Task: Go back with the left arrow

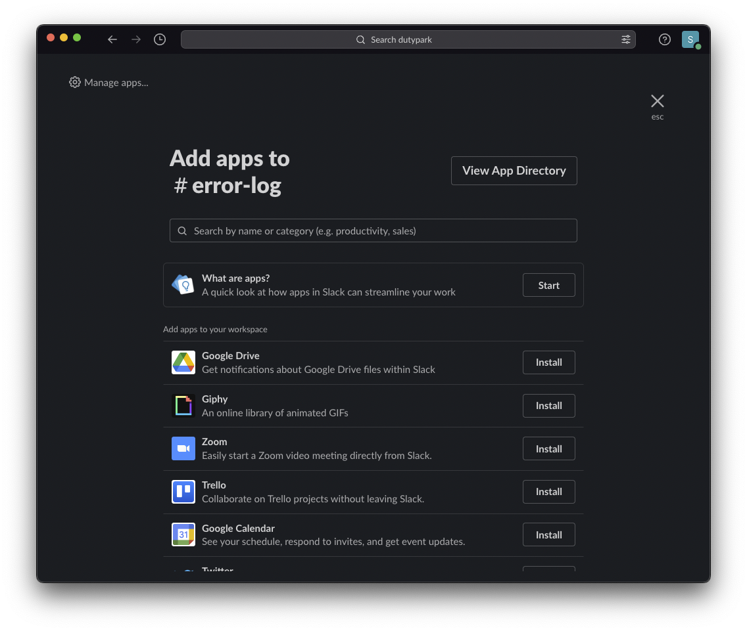Action: [112, 39]
